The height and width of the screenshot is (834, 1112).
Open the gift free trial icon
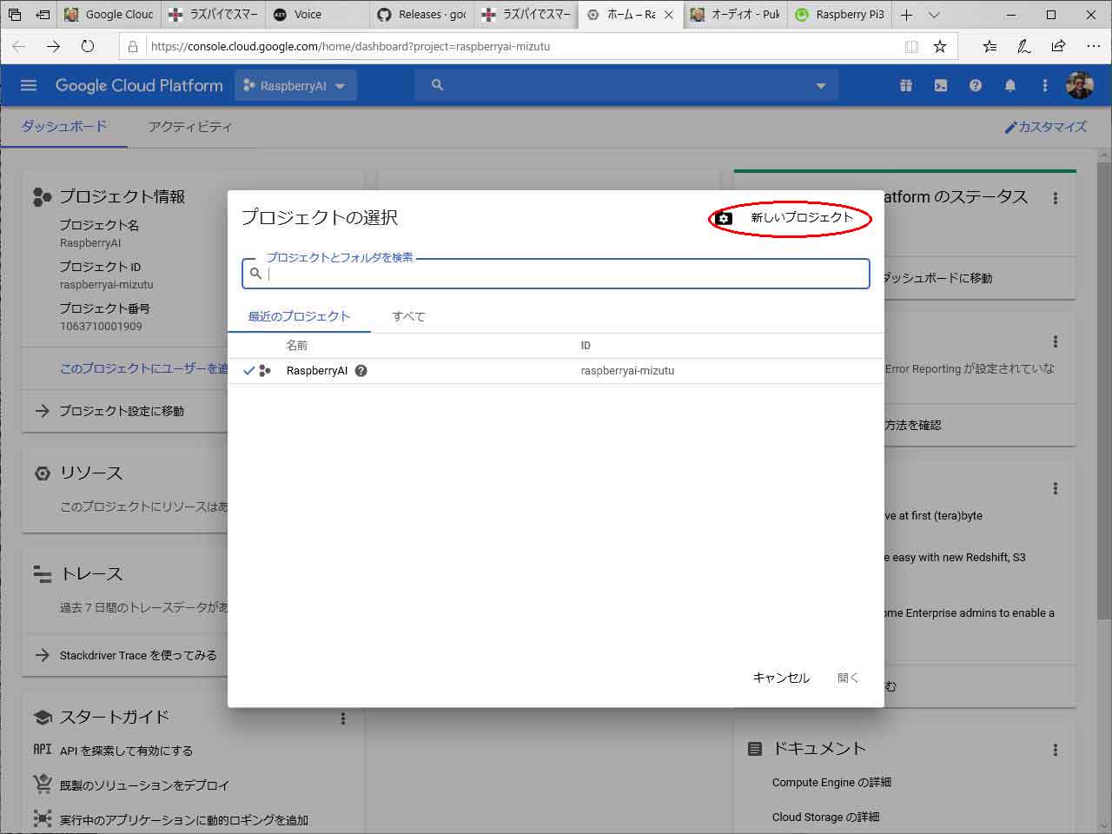pos(905,85)
